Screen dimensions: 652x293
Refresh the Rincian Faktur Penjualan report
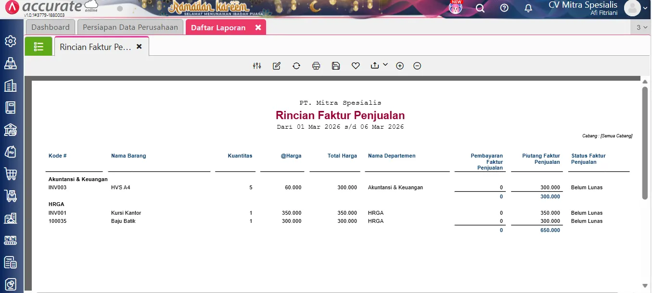click(x=296, y=65)
